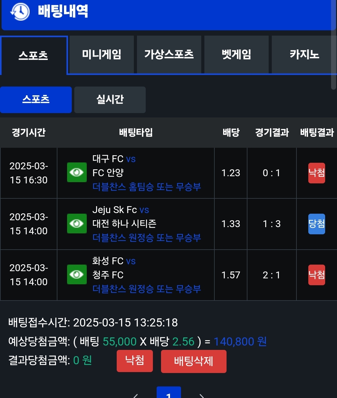Viewport: 337px width, 398px height.
Task: Click the eye icon for 대구 FC match
Action: point(77,172)
